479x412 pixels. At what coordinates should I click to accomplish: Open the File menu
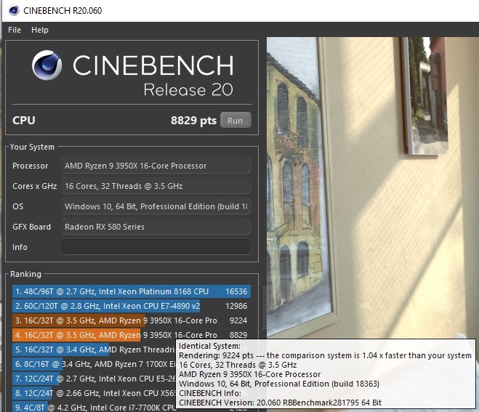click(x=15, y=30)
